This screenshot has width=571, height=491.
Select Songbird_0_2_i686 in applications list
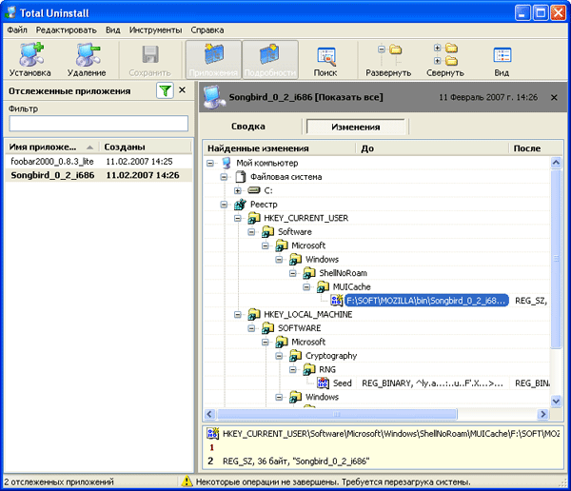[x=99, y=175]
